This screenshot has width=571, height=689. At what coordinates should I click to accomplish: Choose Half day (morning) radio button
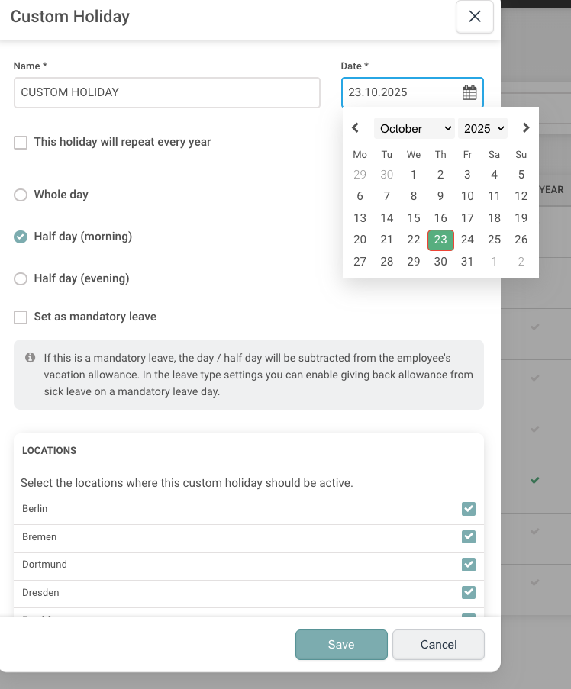coord(21,237)
